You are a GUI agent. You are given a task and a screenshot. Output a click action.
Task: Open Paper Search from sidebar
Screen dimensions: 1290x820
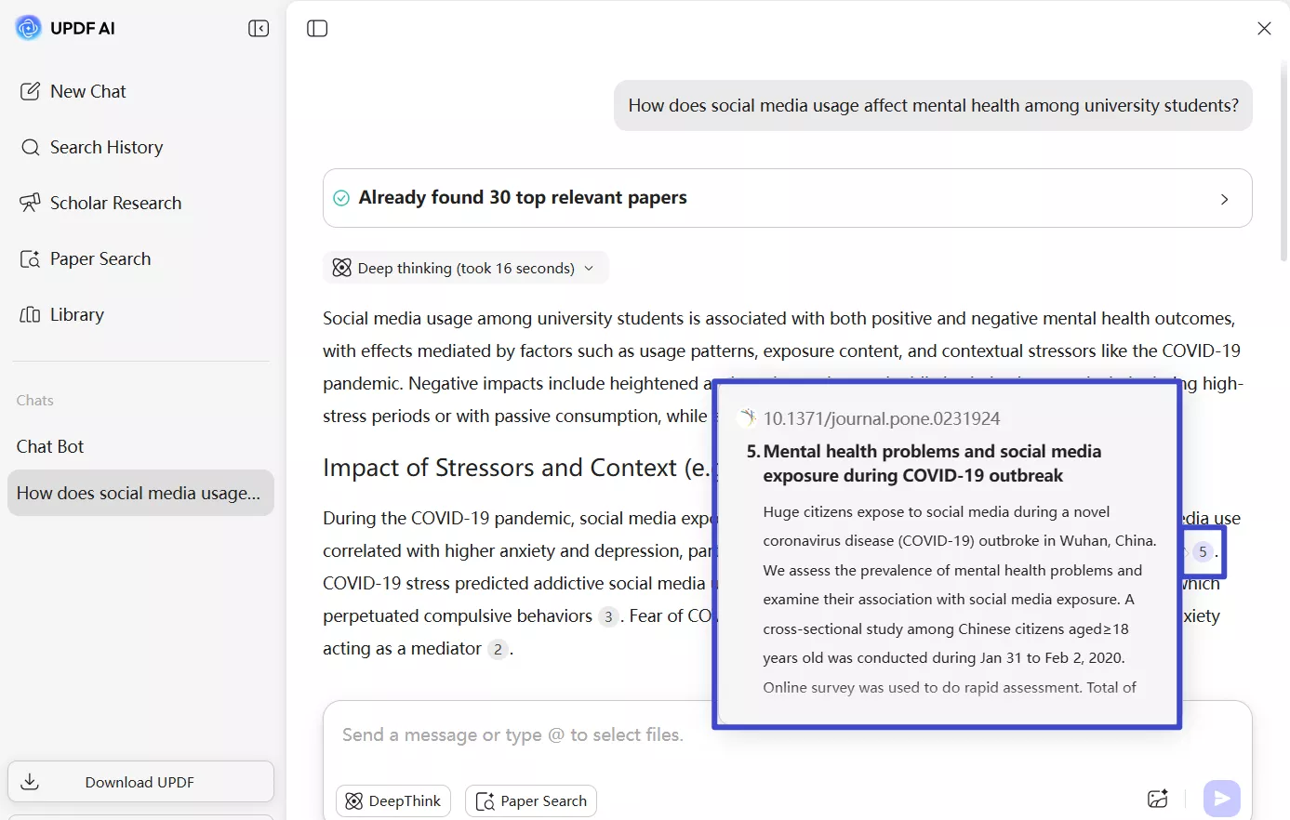[100, 258]
